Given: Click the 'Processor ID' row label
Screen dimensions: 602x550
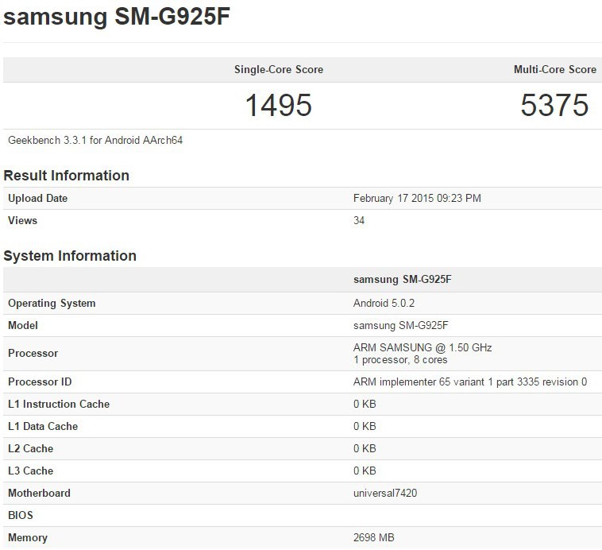Looking at the screenshot, I should (40, 382).
